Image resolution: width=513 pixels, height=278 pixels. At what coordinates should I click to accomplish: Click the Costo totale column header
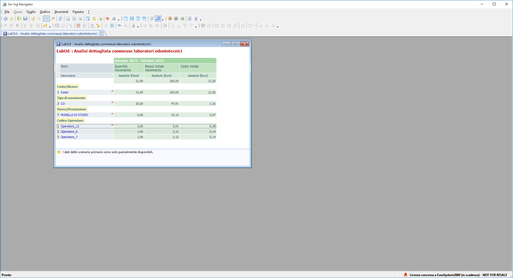[198, 68]
